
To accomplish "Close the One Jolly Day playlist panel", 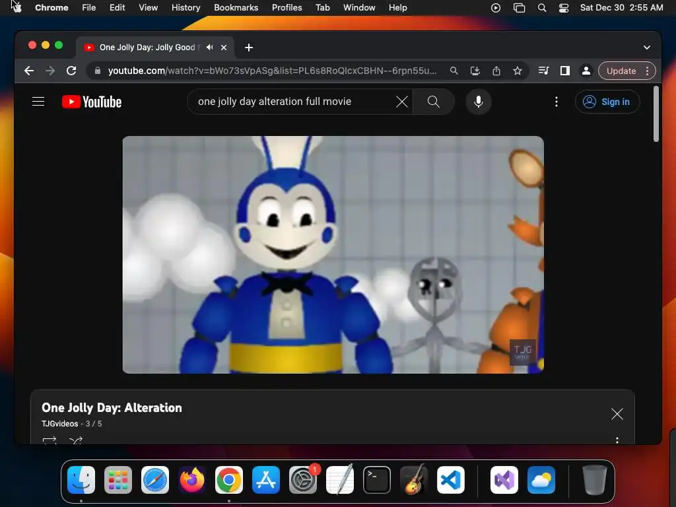I will point(617,414).
